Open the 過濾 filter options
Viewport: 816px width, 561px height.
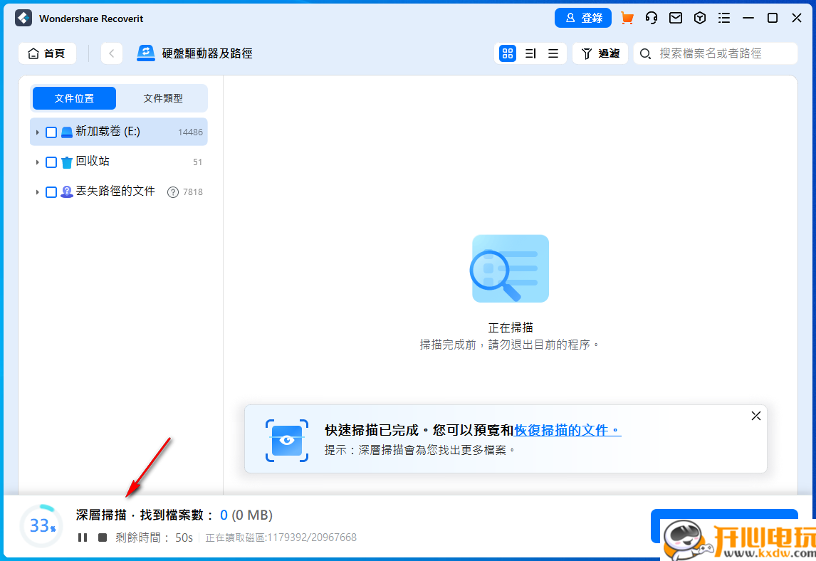click(600, 53)
